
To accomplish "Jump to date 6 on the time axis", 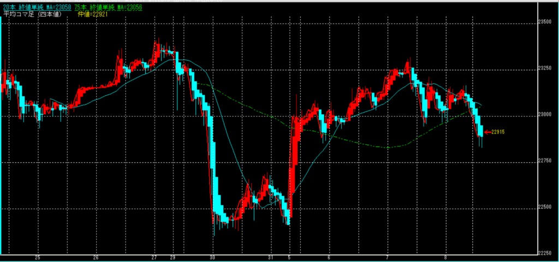I will 329,258.
